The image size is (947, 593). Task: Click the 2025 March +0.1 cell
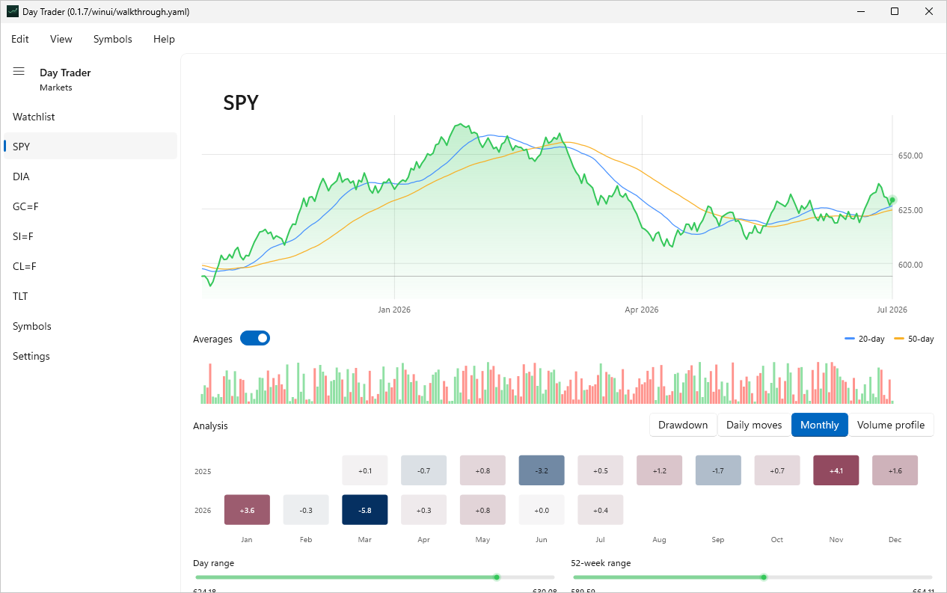point(365,470)
